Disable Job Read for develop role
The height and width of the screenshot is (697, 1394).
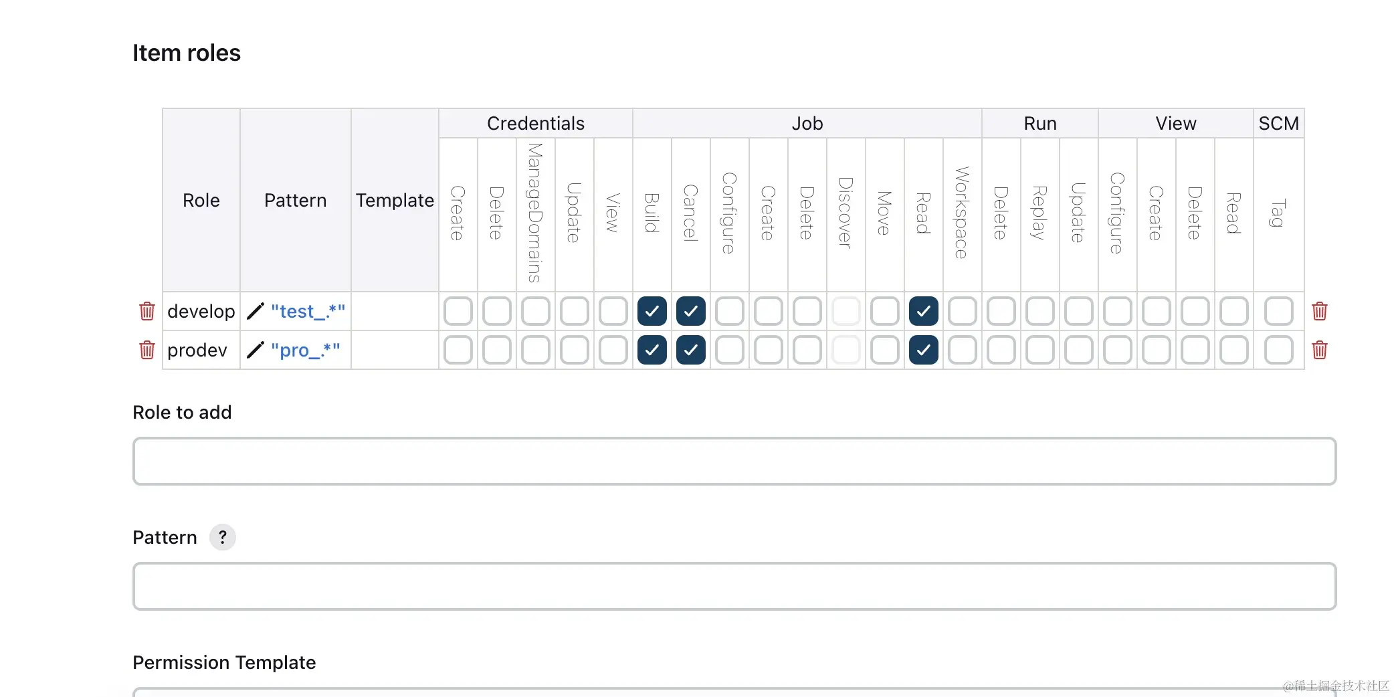[x=923, y=311]
